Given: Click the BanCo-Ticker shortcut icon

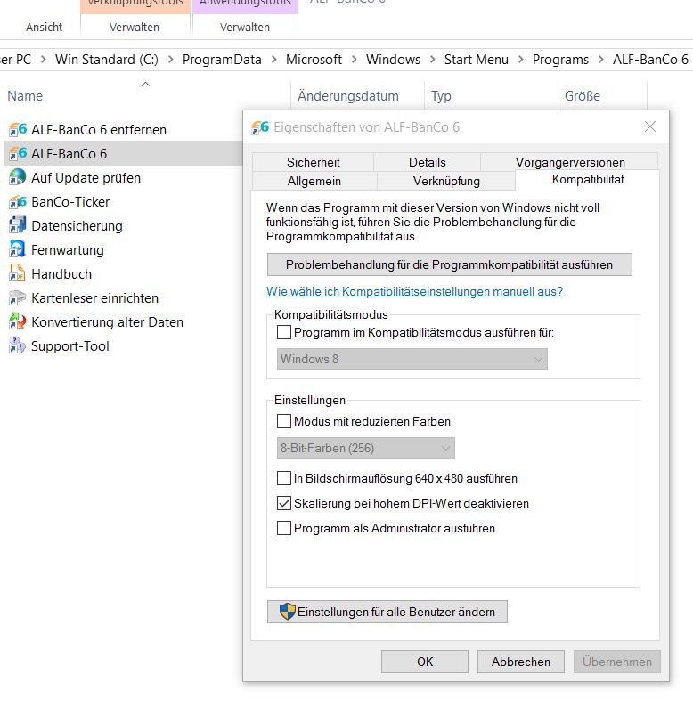Looking at the screenshot, I should pyautogui.click(x=18, y=202).
